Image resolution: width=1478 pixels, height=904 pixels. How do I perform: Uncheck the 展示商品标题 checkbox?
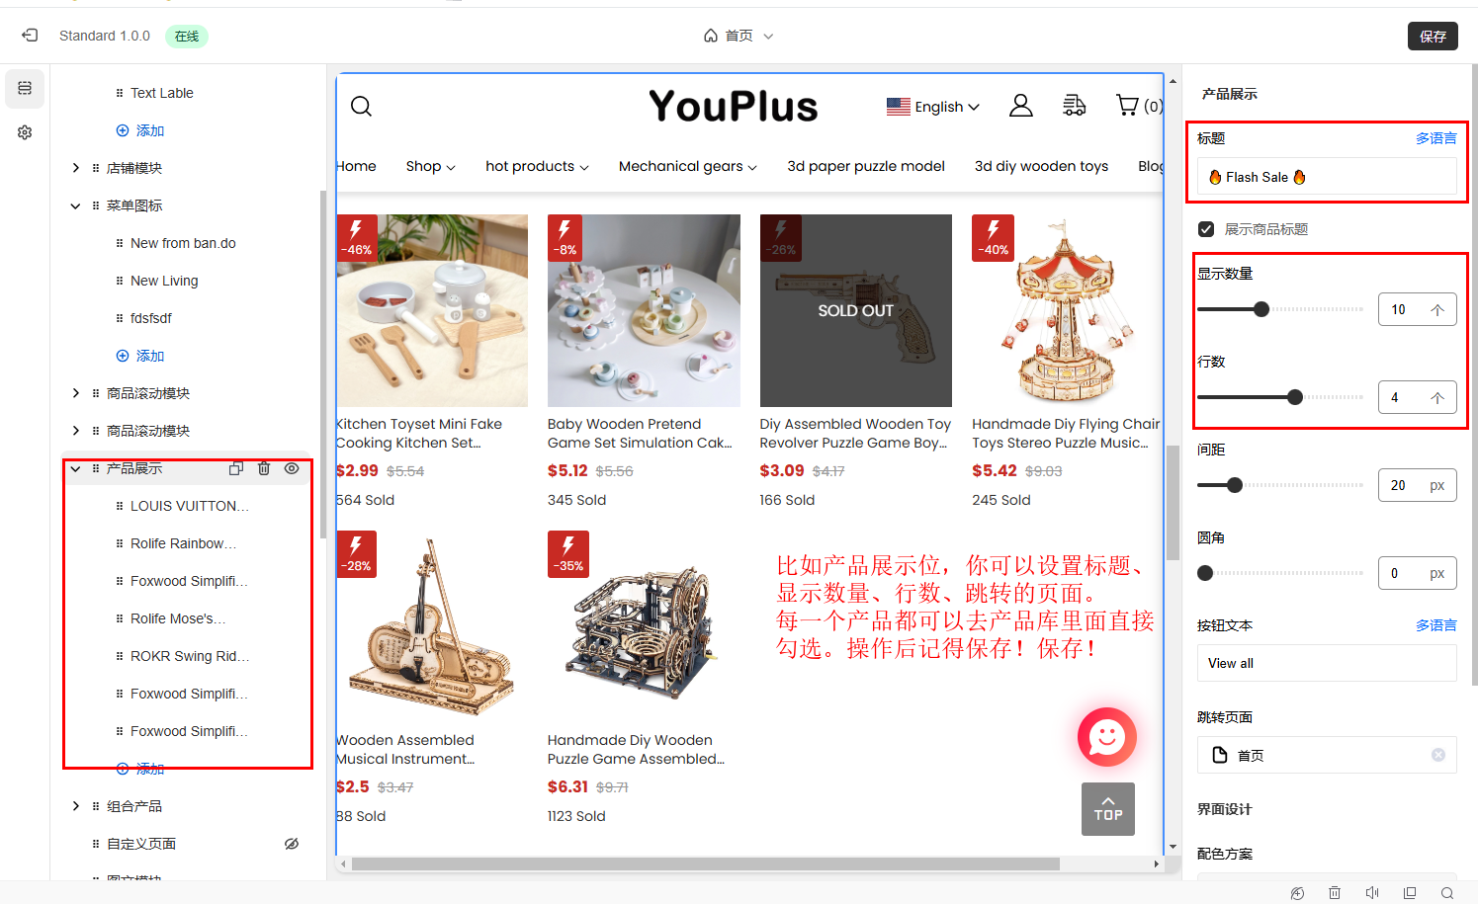coord(1206,229)
